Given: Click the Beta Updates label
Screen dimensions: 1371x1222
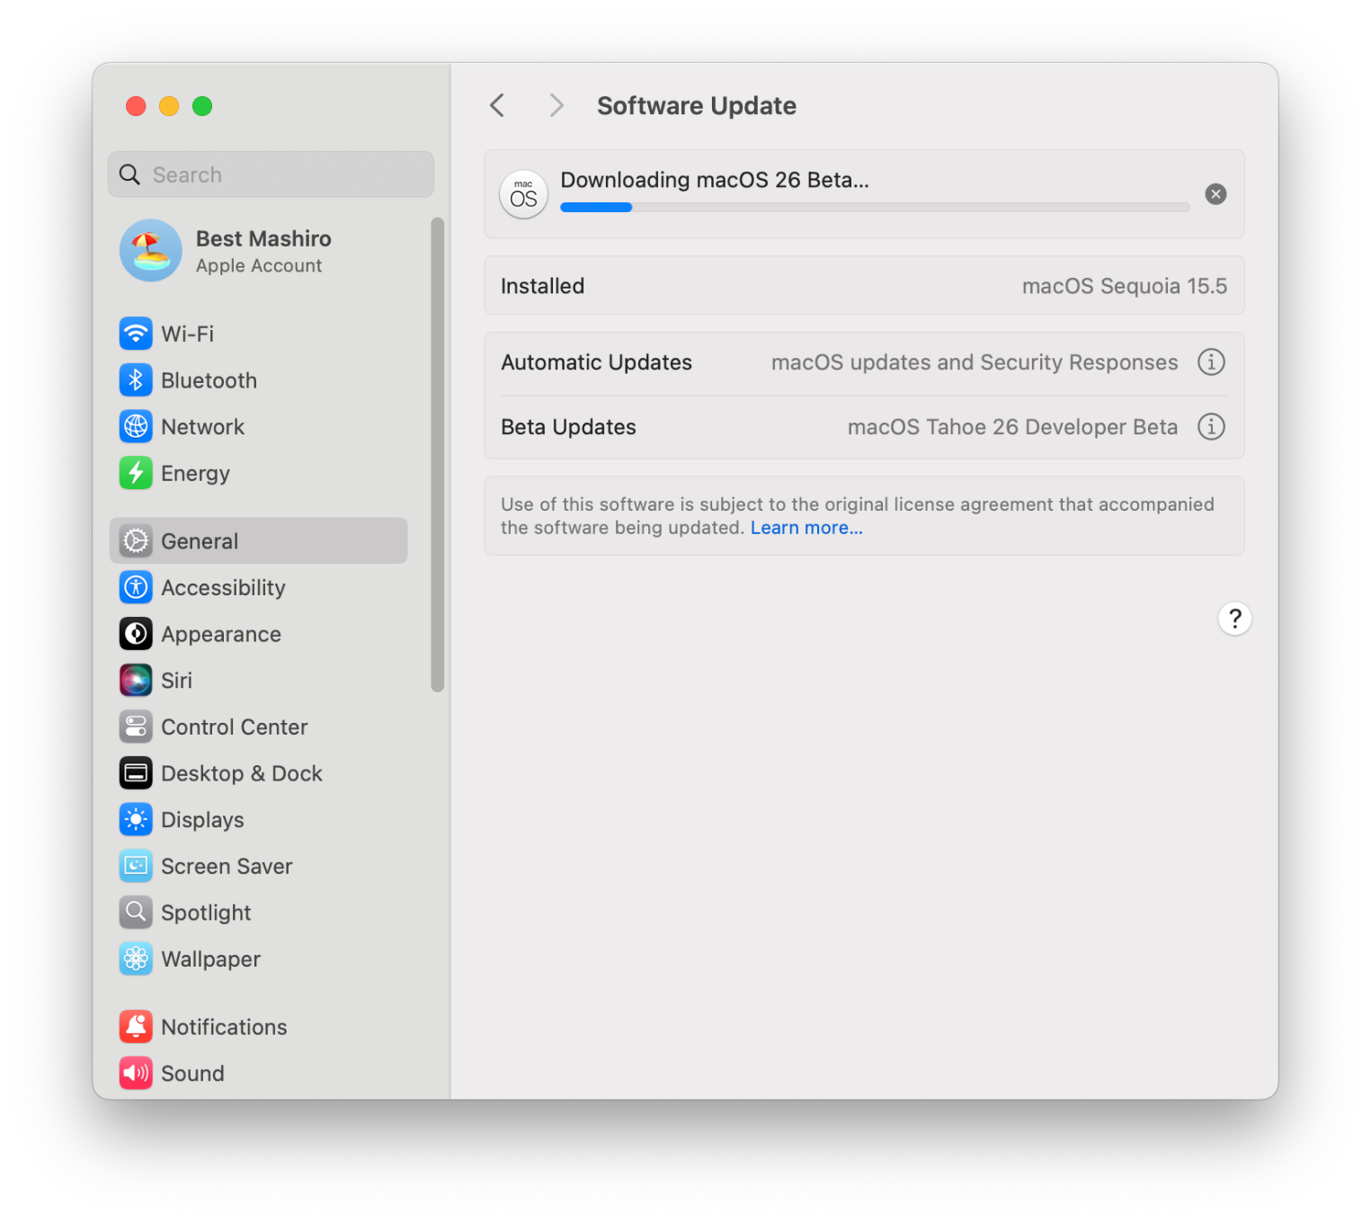Looking at the screenshot, I should click(568, 427).
